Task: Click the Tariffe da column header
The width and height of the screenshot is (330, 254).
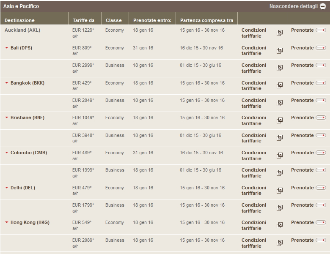Action: coord(83,20)
